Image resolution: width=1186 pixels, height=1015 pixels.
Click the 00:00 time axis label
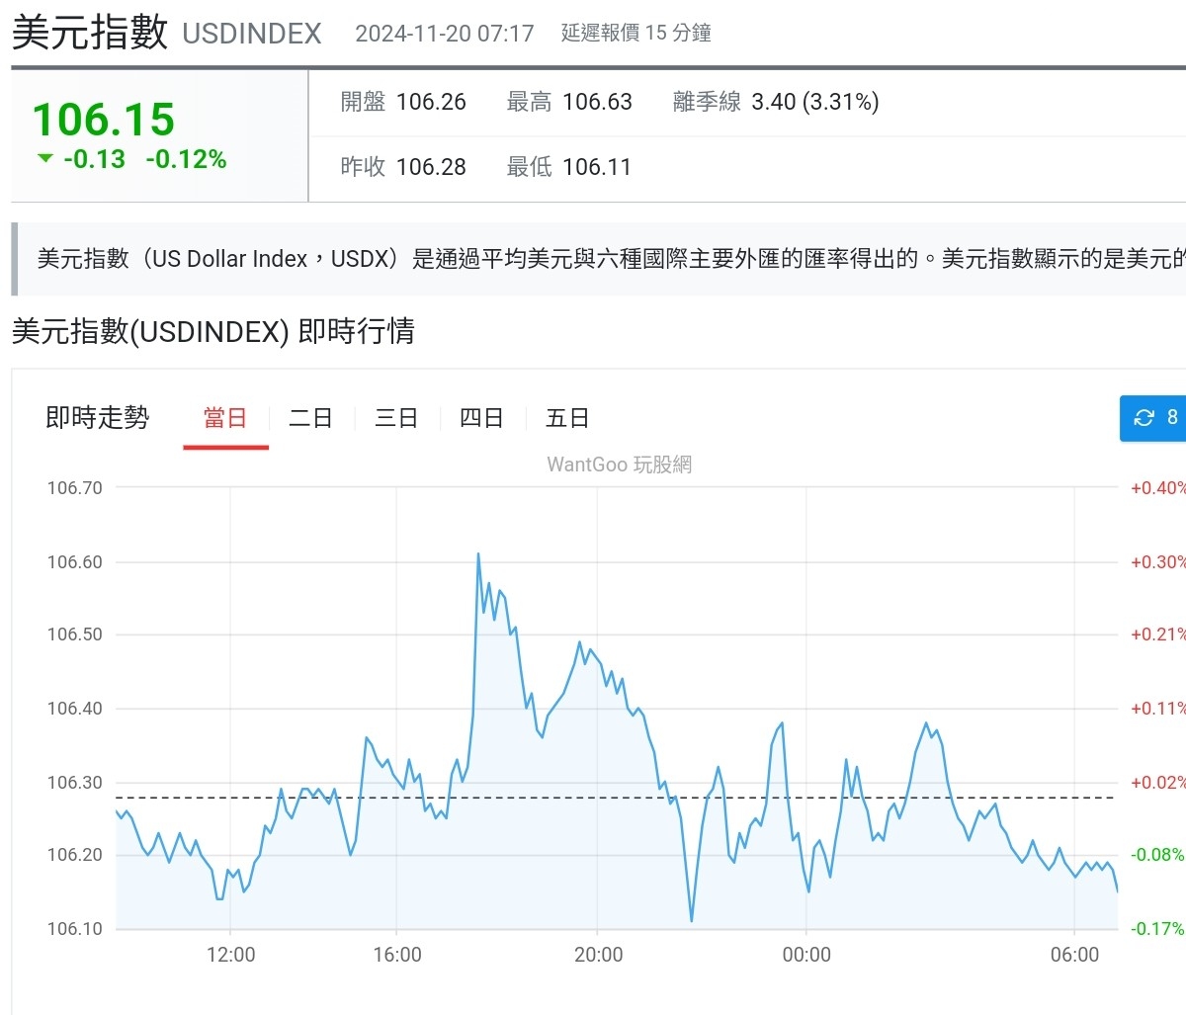pyautogui.click(x=806, y=955)
